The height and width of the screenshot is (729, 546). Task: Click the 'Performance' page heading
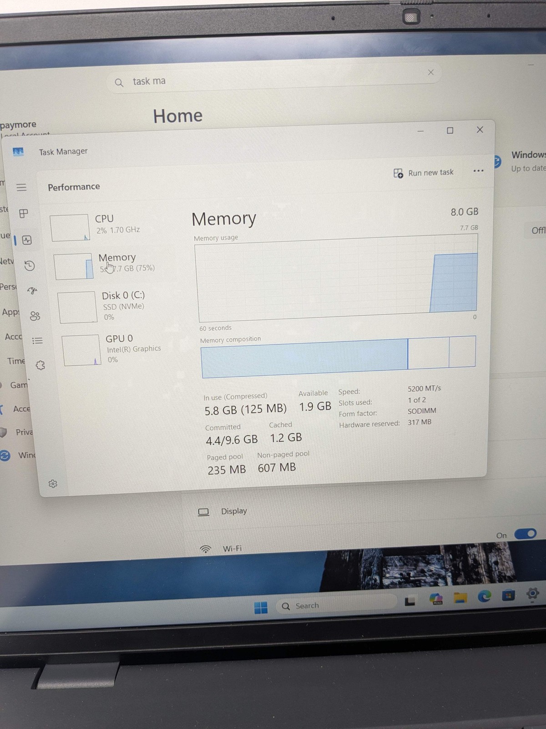pos(74,187)
